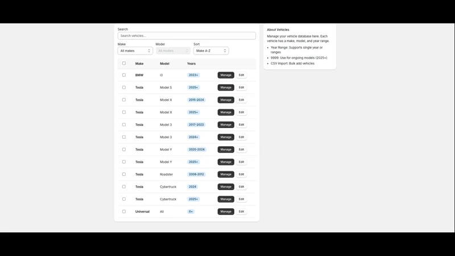Viewport: 455px width, 256px height.
Task: Click the 0+ year badge
Action: pyautogui.click(x=191, y=212)
